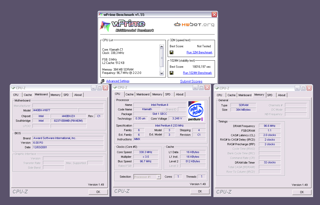Run the 32M Benchmark
Screen dimensions: 320x205
[199, 52]
